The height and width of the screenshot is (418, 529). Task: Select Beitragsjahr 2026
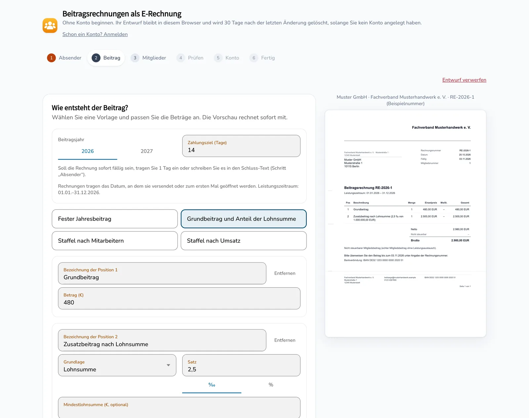(88, 151)
